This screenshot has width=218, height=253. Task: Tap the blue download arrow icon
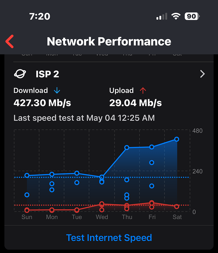click(57, 90)
